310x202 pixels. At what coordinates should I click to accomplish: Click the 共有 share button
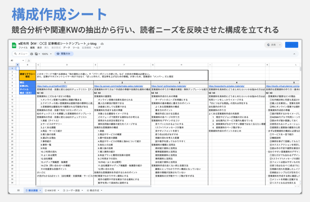coord(272,45)
